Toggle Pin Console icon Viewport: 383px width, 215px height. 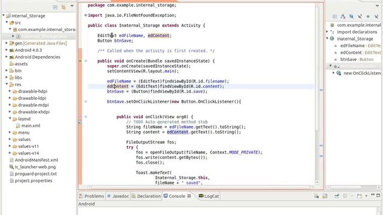point(336,196)
